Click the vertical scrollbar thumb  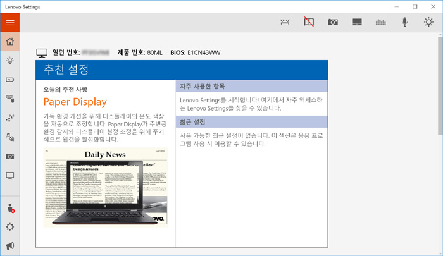pyautogui.click(x=440, y=87)
